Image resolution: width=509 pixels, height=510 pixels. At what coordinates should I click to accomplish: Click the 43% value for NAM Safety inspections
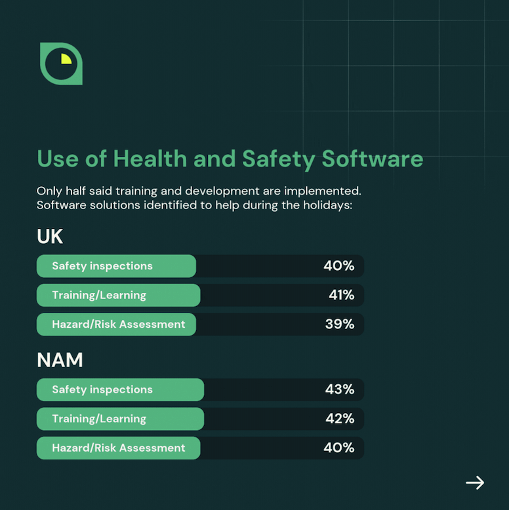339,389
